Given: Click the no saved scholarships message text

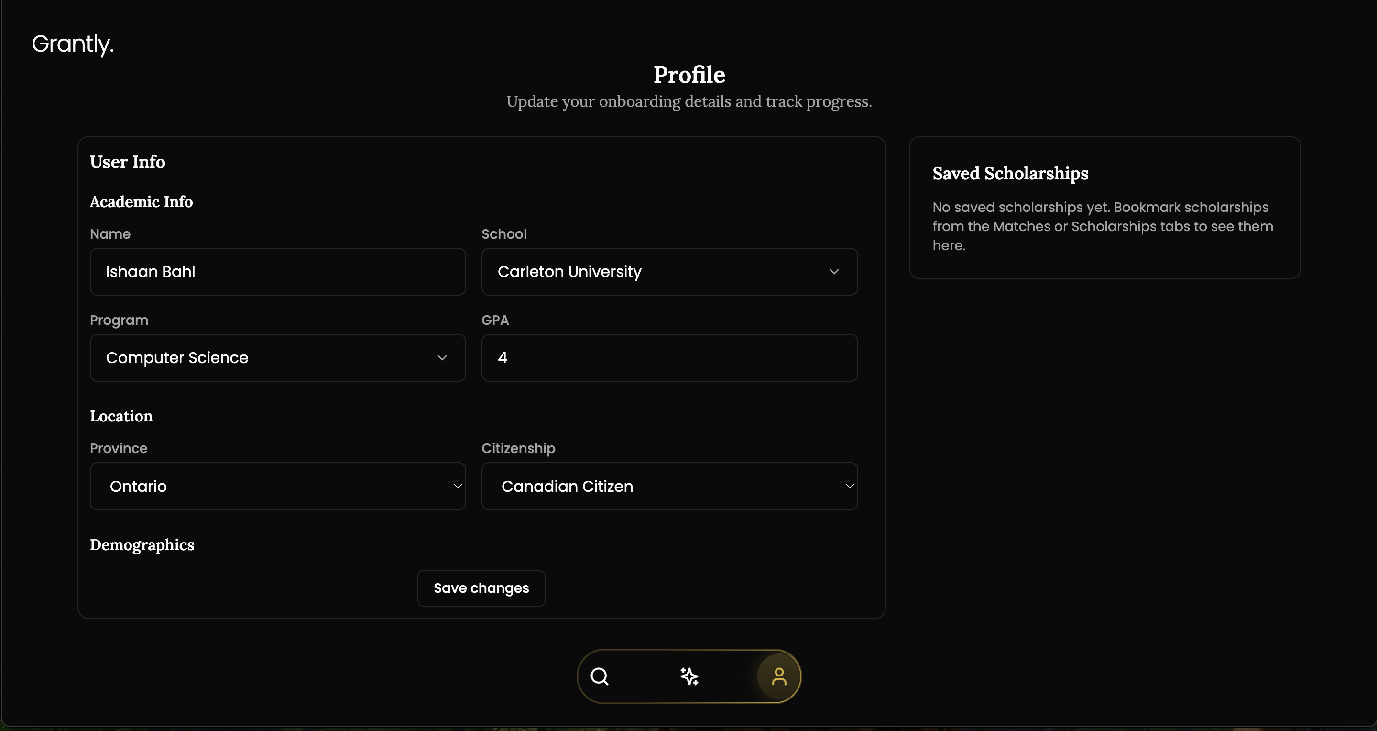Looking at the screenshot, I should pyautogui.click(x=1102, y=226).
